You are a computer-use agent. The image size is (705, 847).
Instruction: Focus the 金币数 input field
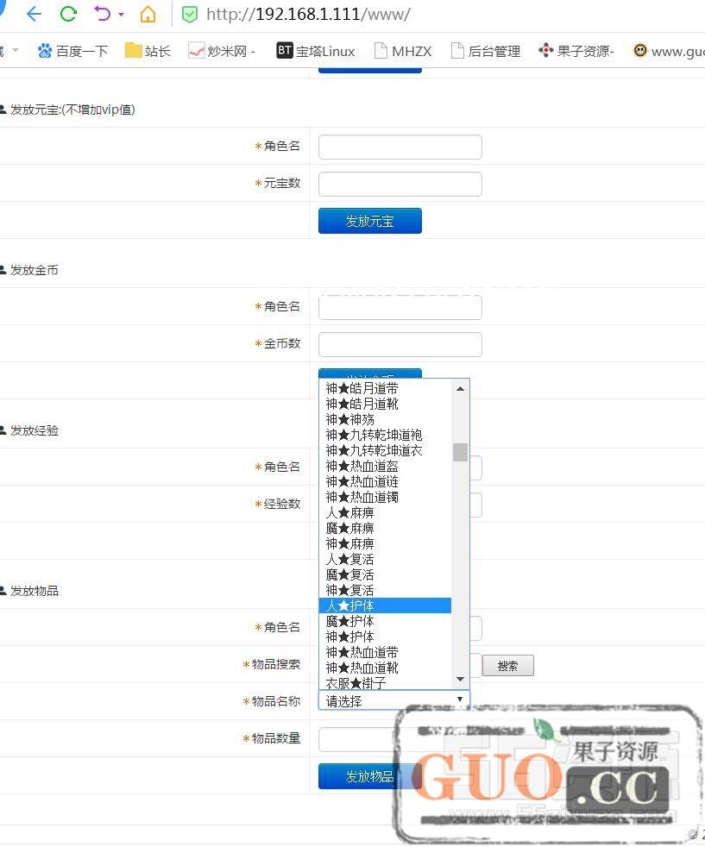400,344
